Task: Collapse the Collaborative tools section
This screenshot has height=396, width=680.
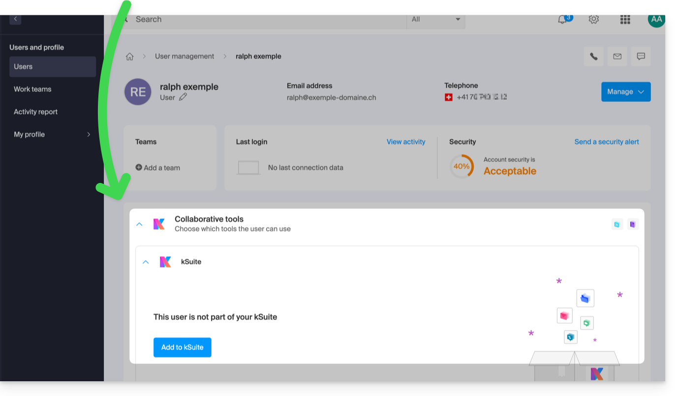Action: [139, 224]
